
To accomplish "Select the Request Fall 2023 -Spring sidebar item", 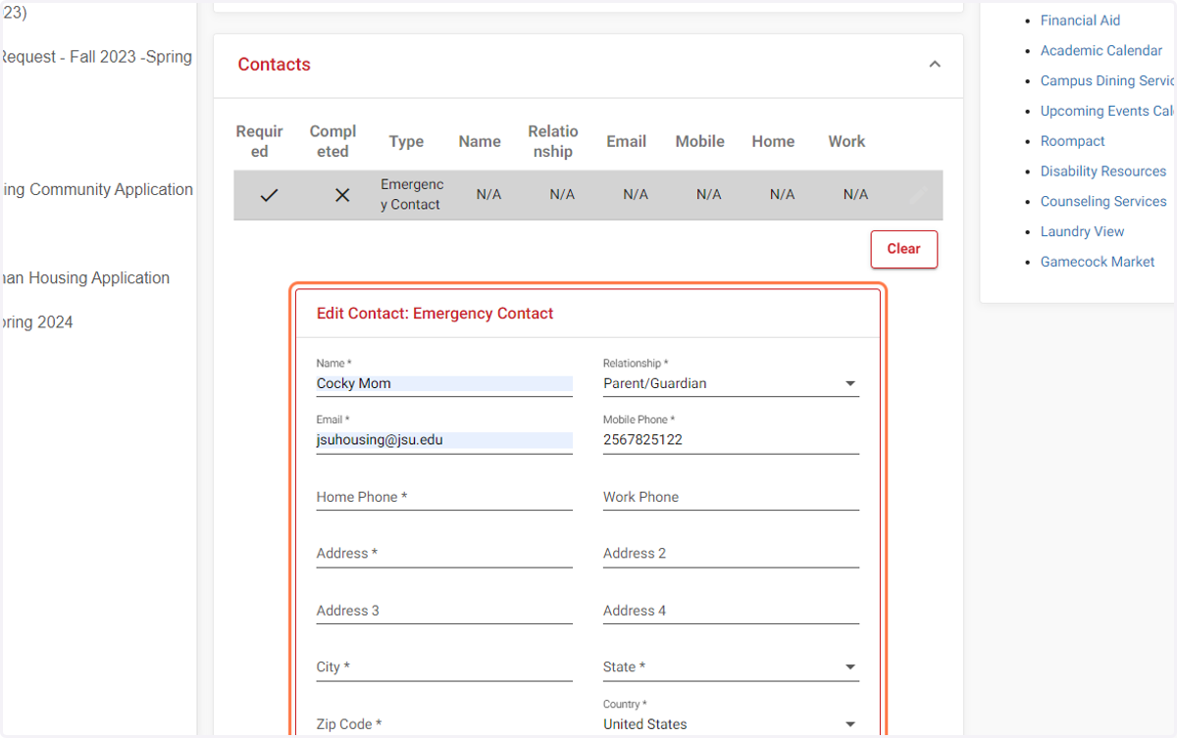I will (x=96, y=57).
